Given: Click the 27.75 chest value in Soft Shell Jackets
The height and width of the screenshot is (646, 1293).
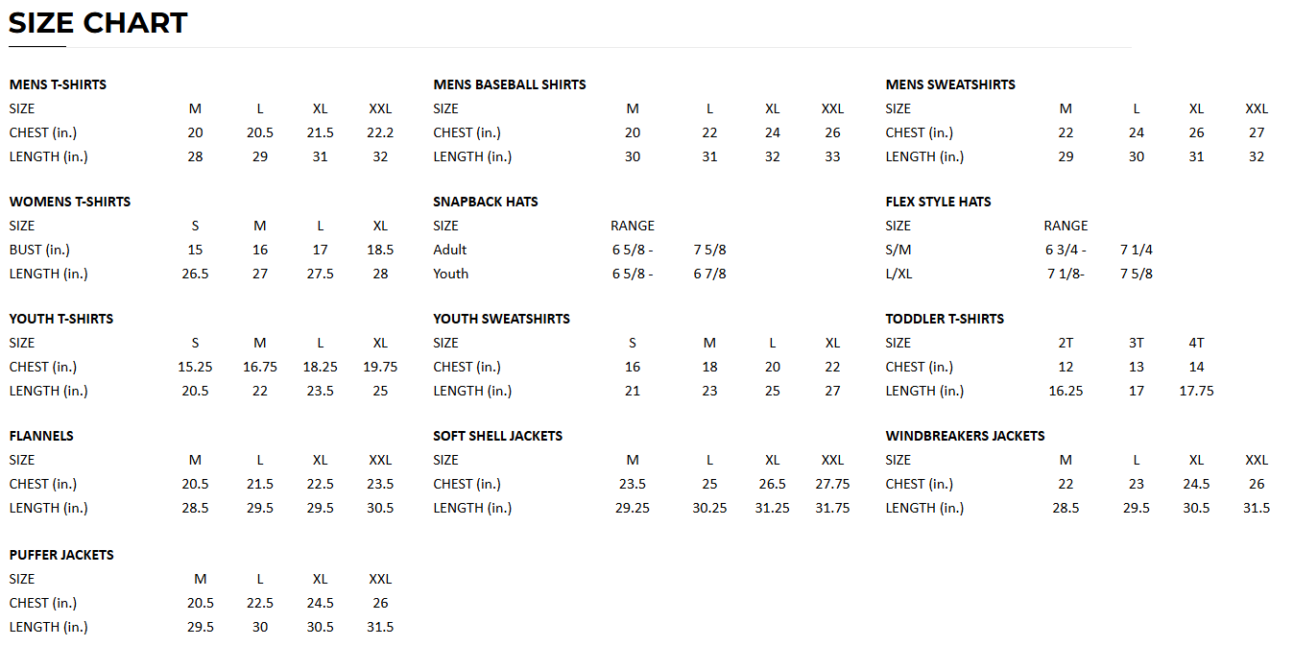Looking at the screenshot, I should [x=832, y=484].
